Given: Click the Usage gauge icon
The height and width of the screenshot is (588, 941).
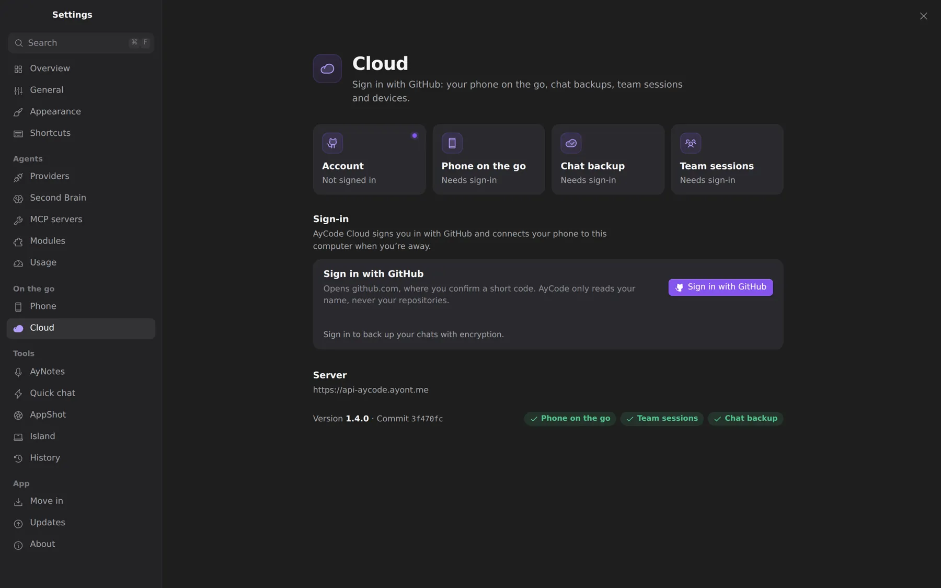Looking at the screenshot, I should 18,263.
